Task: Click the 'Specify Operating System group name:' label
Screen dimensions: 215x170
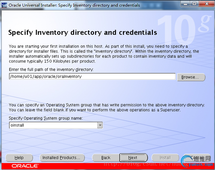Action: coord(46,118)
